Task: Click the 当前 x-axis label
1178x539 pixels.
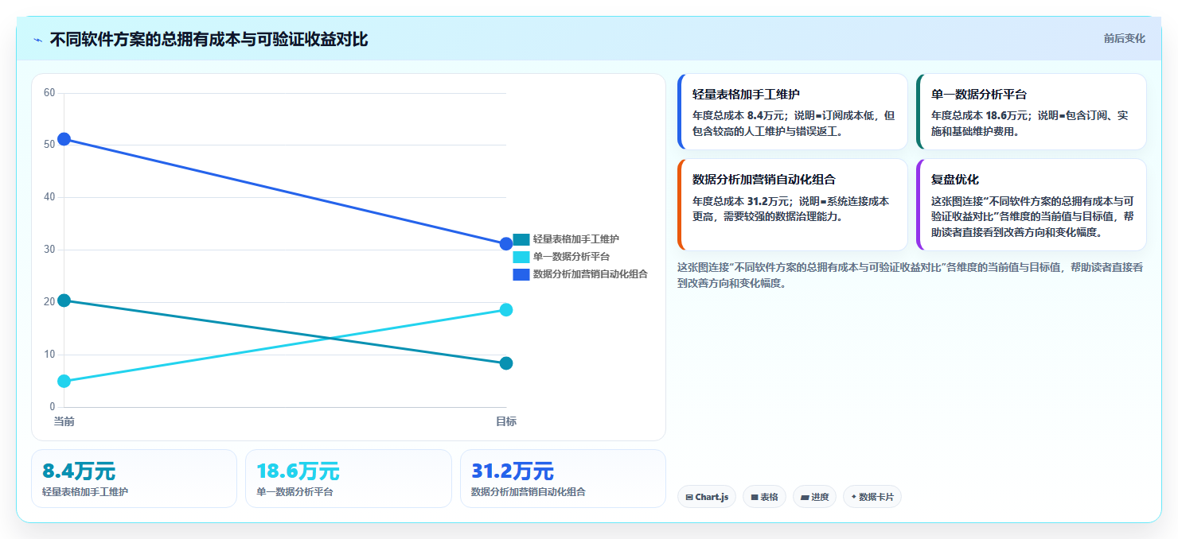Action: point(64,421)
